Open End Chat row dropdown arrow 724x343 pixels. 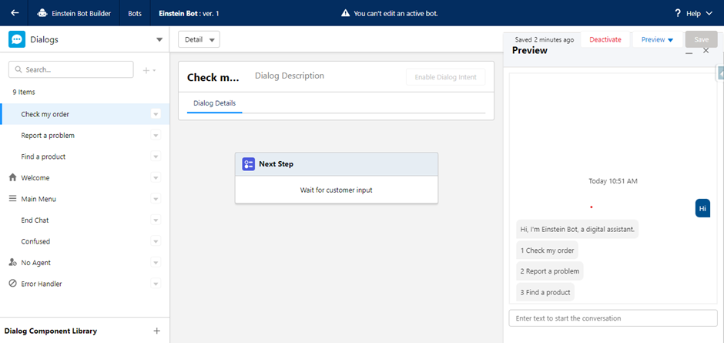(156, 220)
